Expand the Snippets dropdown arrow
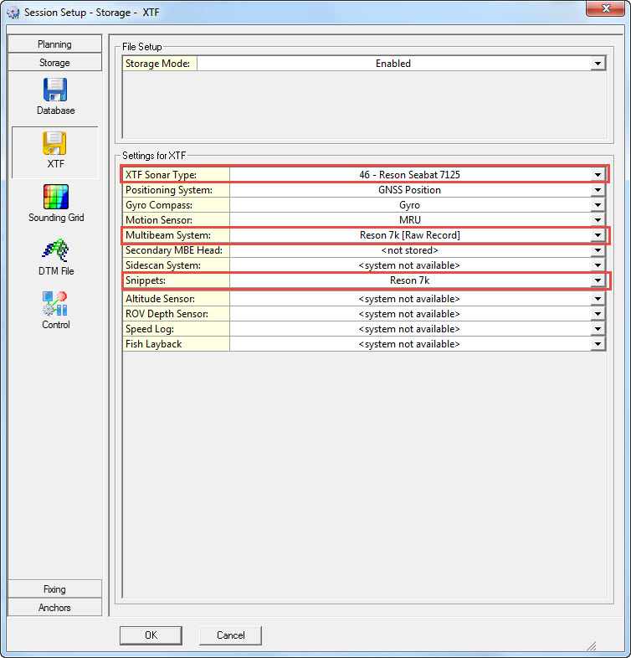The height and width of the screenshot is (658, 631). [598, 280]
